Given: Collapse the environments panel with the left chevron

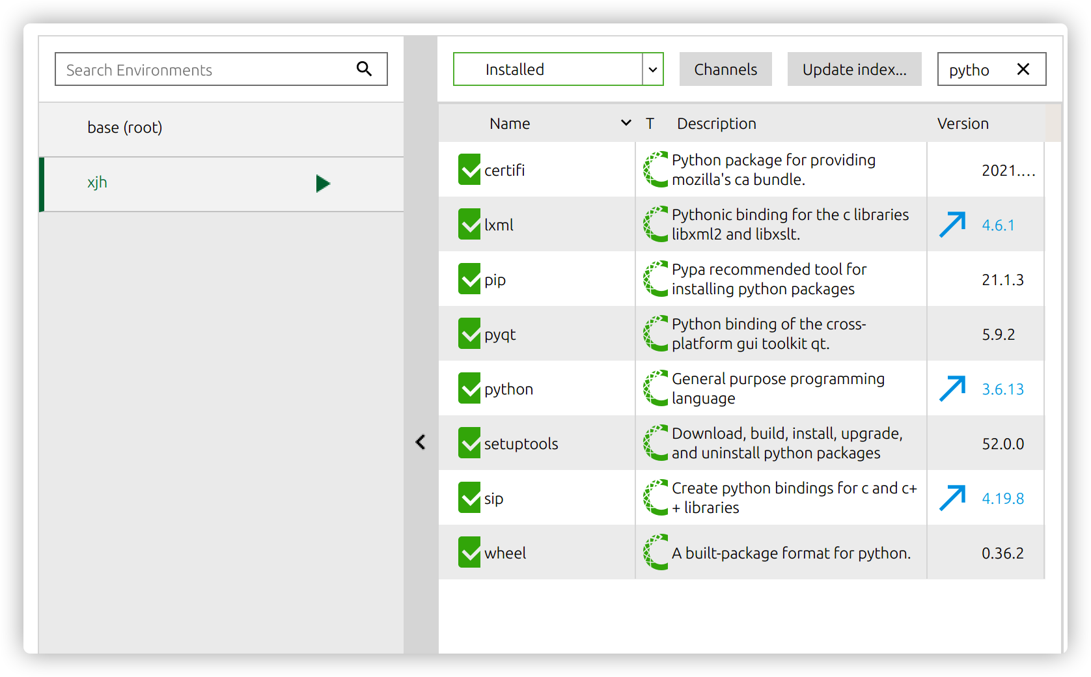Looking at the screenshot, I should pyautogui.click(x=421, y=443).
